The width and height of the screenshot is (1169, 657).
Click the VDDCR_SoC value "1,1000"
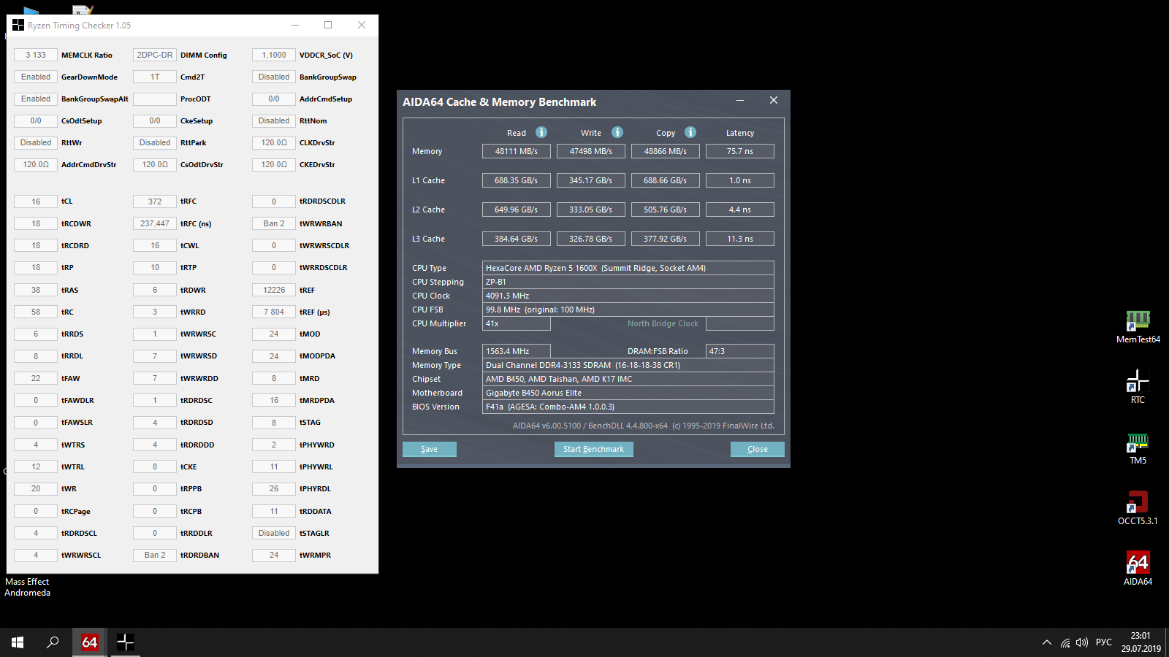[274, 55]
